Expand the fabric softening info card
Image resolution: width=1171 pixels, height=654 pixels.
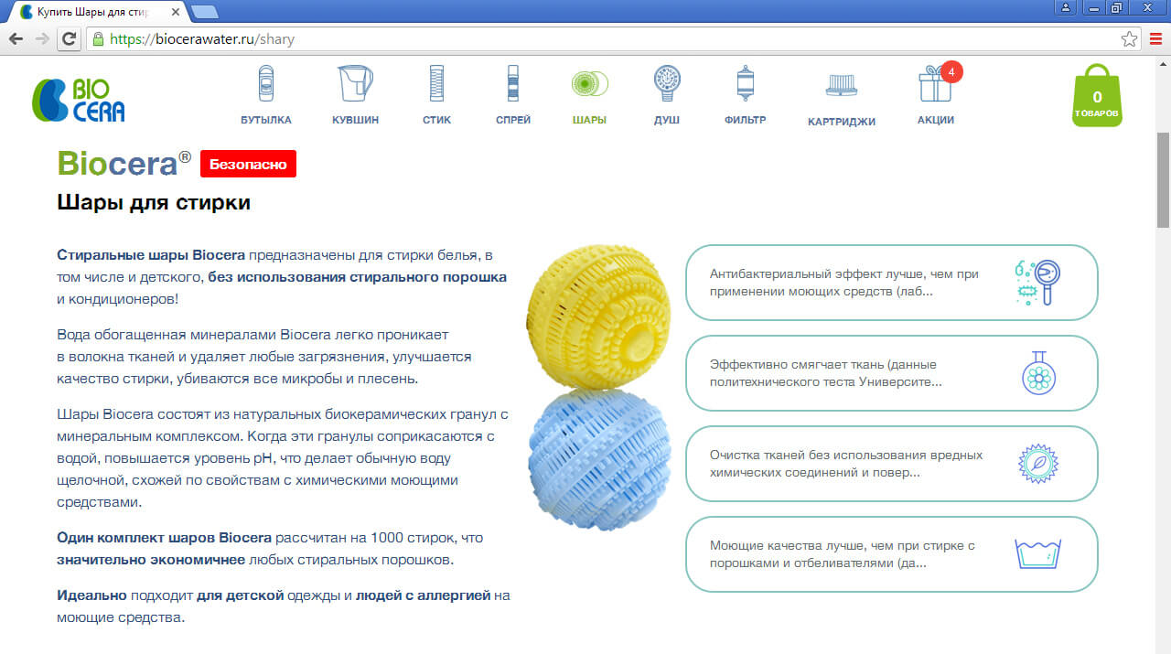point(891,373)
